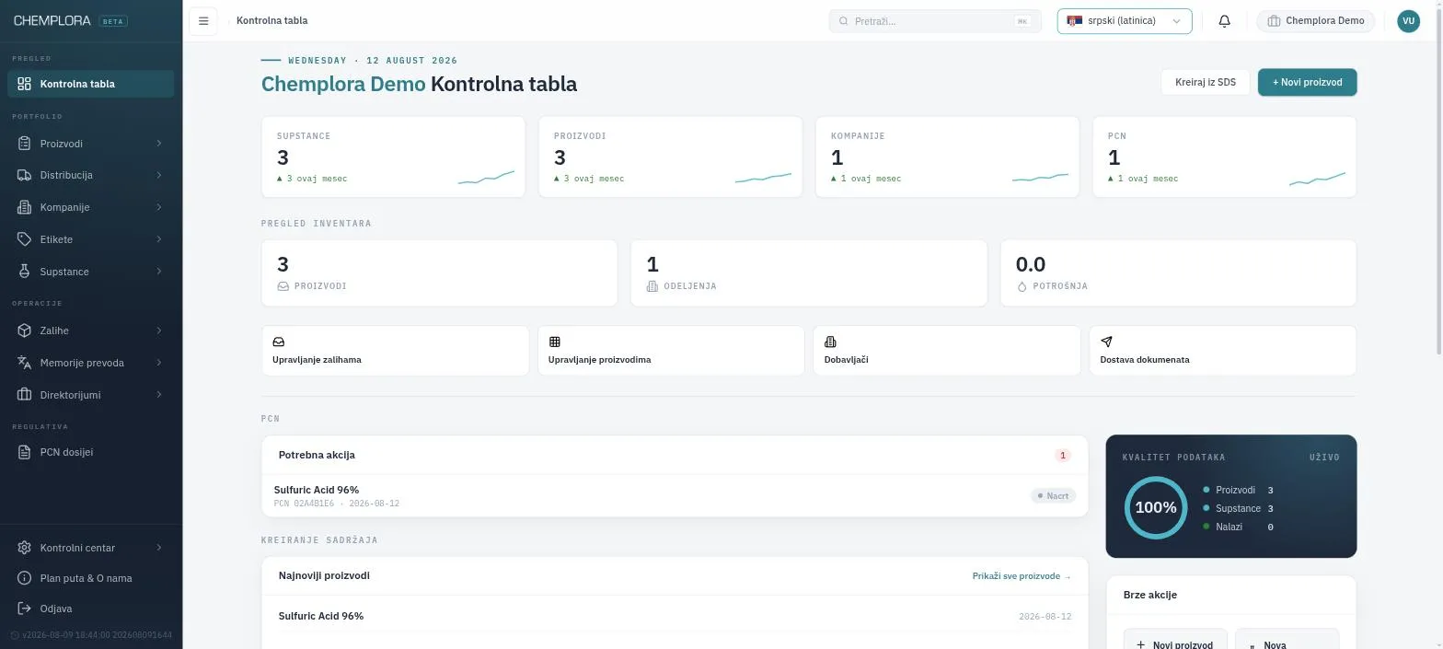This screenshot has height=649, width=1443.
Task: Expand the Kompanije submenu chevron
Action: pos(159,207)
